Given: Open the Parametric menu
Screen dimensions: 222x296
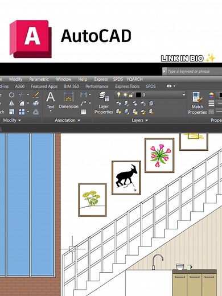Looking at the screenshot, I should point(39,79).
